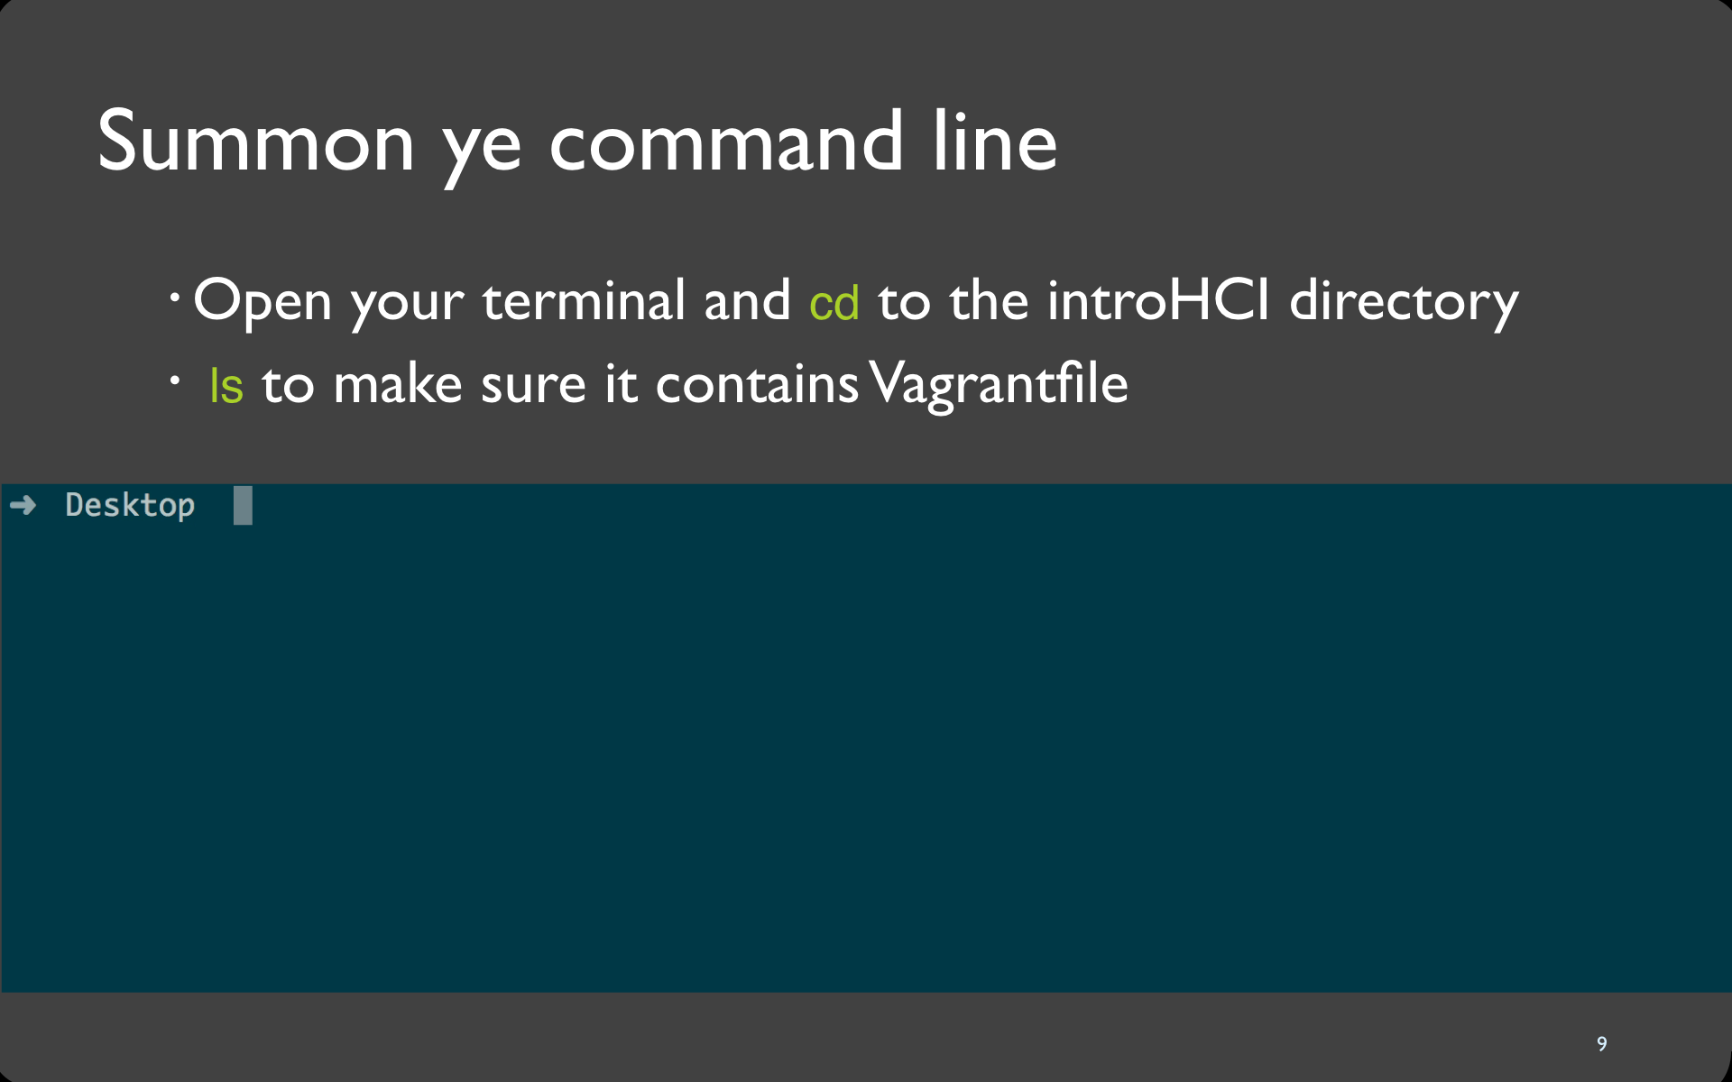Click the terminal prompt arrow icon
This screenshot has width=1732, height=1082.
point(23,505)
